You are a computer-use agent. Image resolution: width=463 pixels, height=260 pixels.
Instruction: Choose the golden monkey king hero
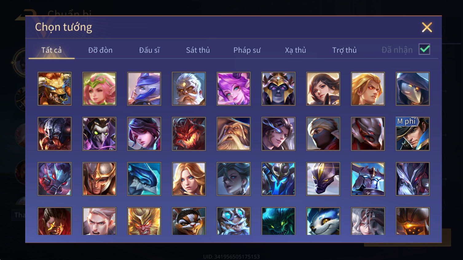(x=144, y=221)
